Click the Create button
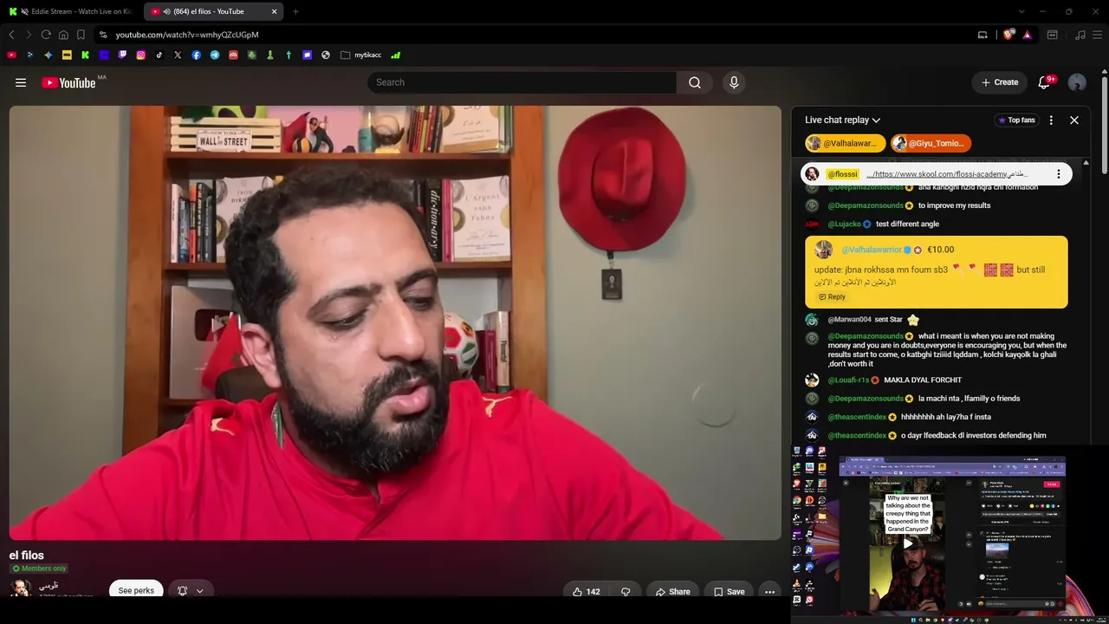 tap(1000, 82)
